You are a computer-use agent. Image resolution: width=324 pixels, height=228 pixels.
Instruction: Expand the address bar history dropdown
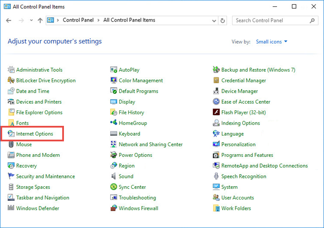click(214, 21)
